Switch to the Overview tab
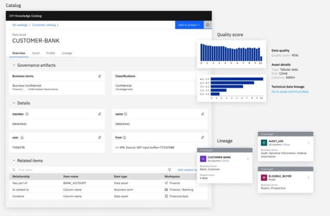This screenshot has width=330, height=216. click(x=19, y=53)
